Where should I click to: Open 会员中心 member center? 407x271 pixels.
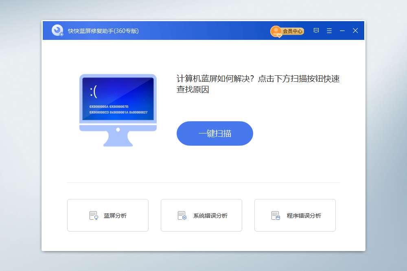(x=293, y=31)
